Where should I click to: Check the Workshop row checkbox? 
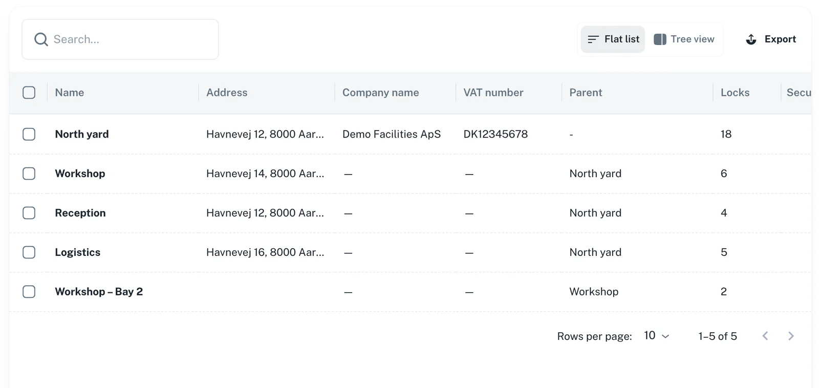[x=29, y=174]
